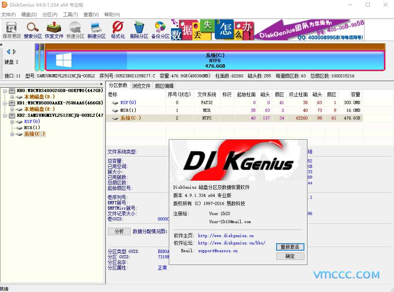The height and width of the screenshot is (292, 394).
Task: Click the 保存更改 (Save changes) toolbar icon
Action: tap(12, 30)
